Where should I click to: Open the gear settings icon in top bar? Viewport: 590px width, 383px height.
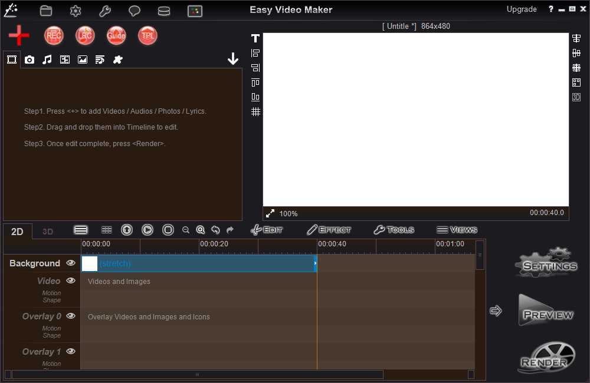tap(76, 11)
